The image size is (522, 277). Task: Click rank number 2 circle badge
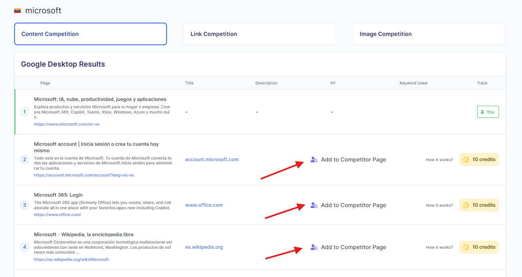coord(24,159)
